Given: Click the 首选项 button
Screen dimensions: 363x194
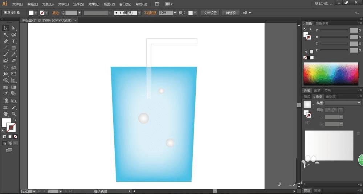Looking at the screenshot, I should pyautogui.click(x=231, y=13).
